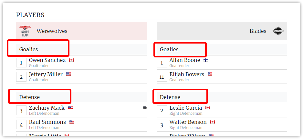Click the US flag beside Jeffery Miller
Screen dimensions: 303x139
pos(68,74)
